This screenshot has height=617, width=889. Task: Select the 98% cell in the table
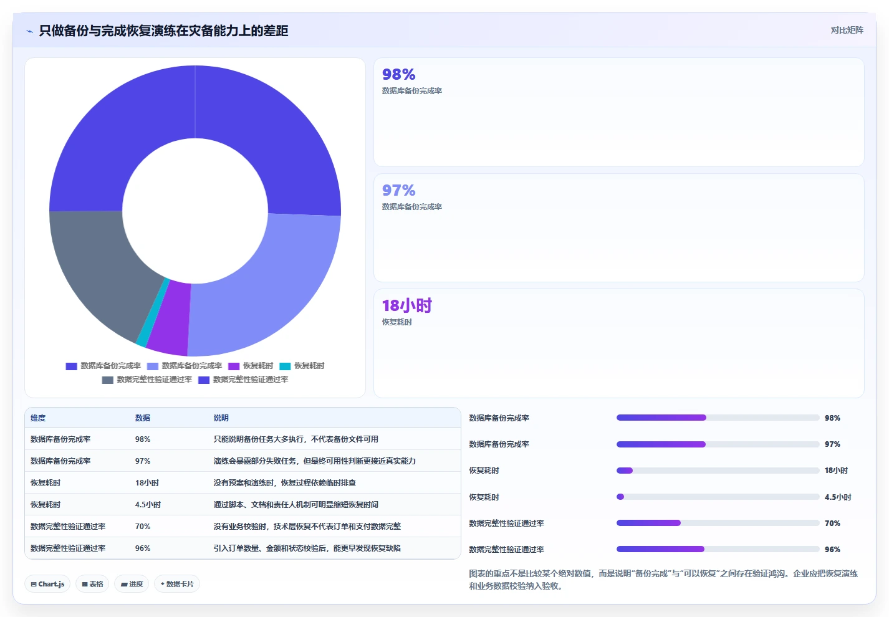click(x=143, y=439)
